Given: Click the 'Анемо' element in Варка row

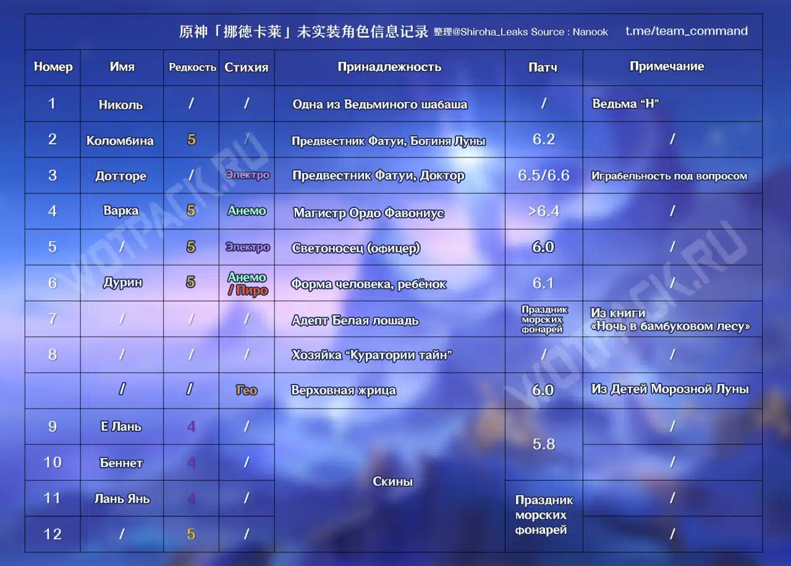Looking at the screenshot, I should click(x=247, y=210).
